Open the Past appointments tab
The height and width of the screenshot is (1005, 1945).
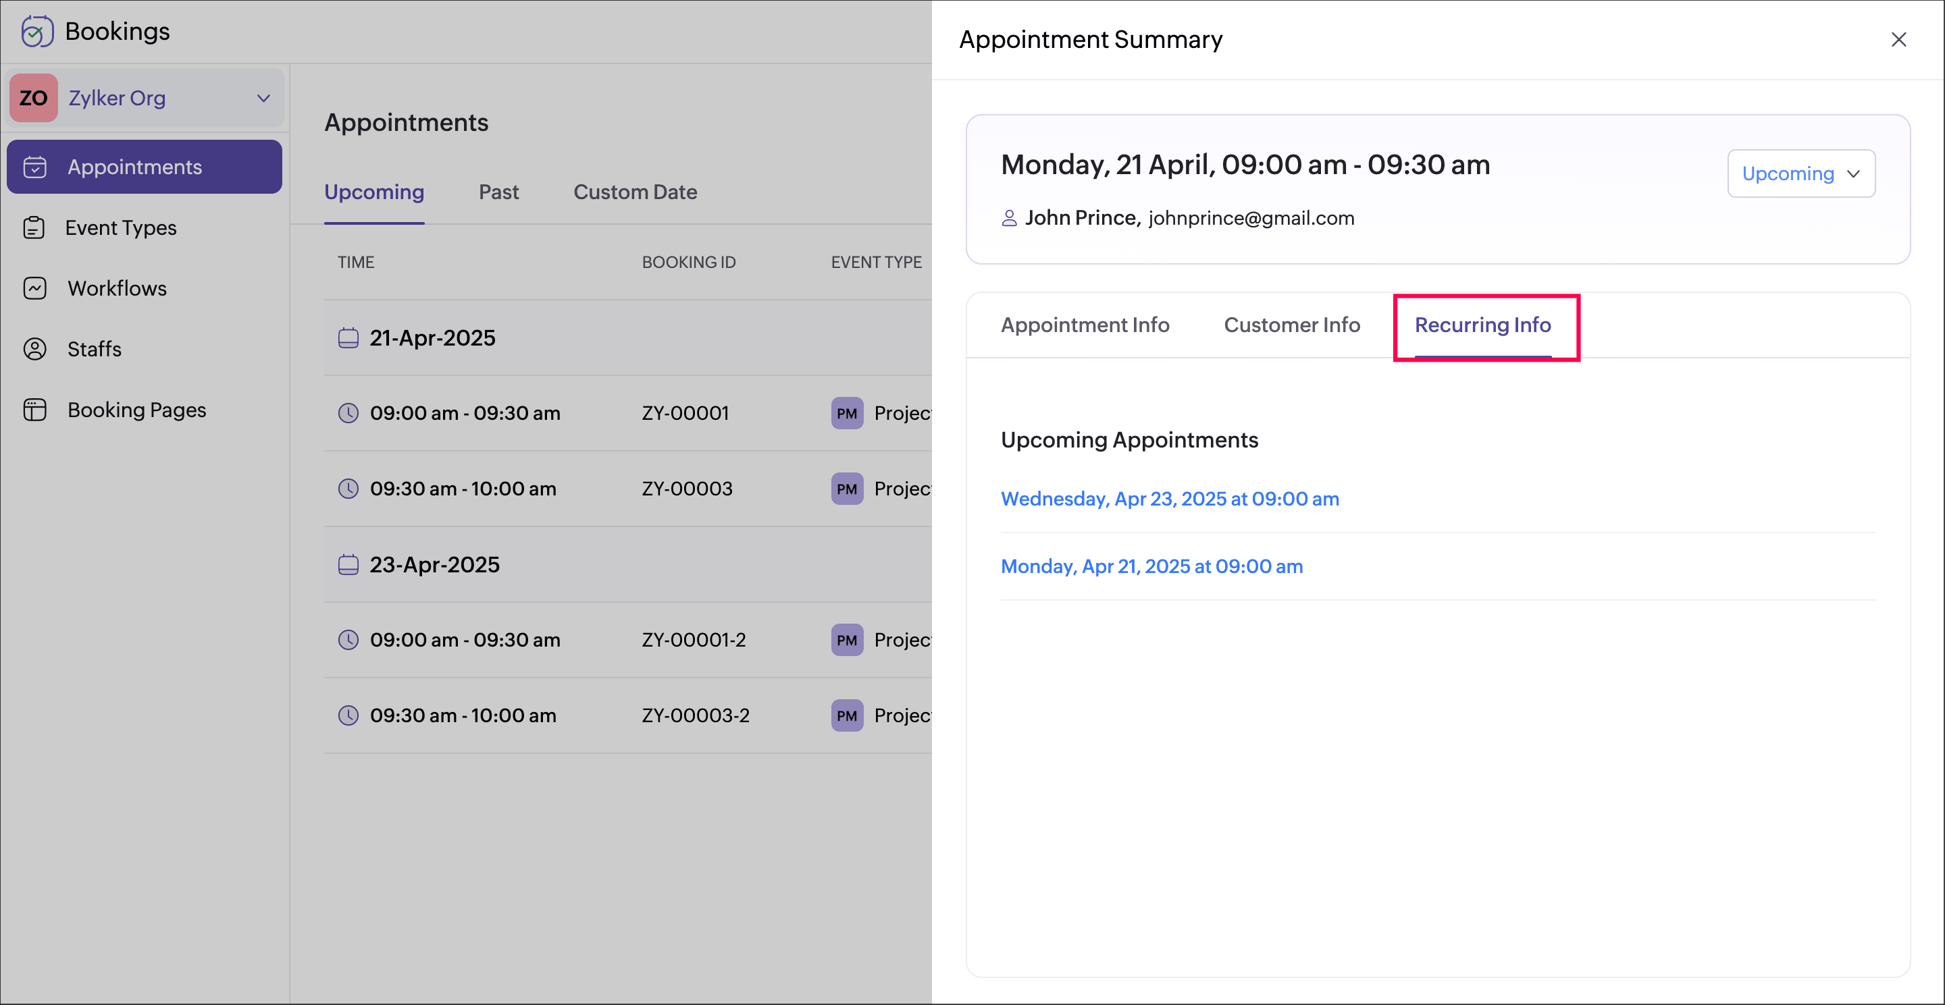click(498, 192)
